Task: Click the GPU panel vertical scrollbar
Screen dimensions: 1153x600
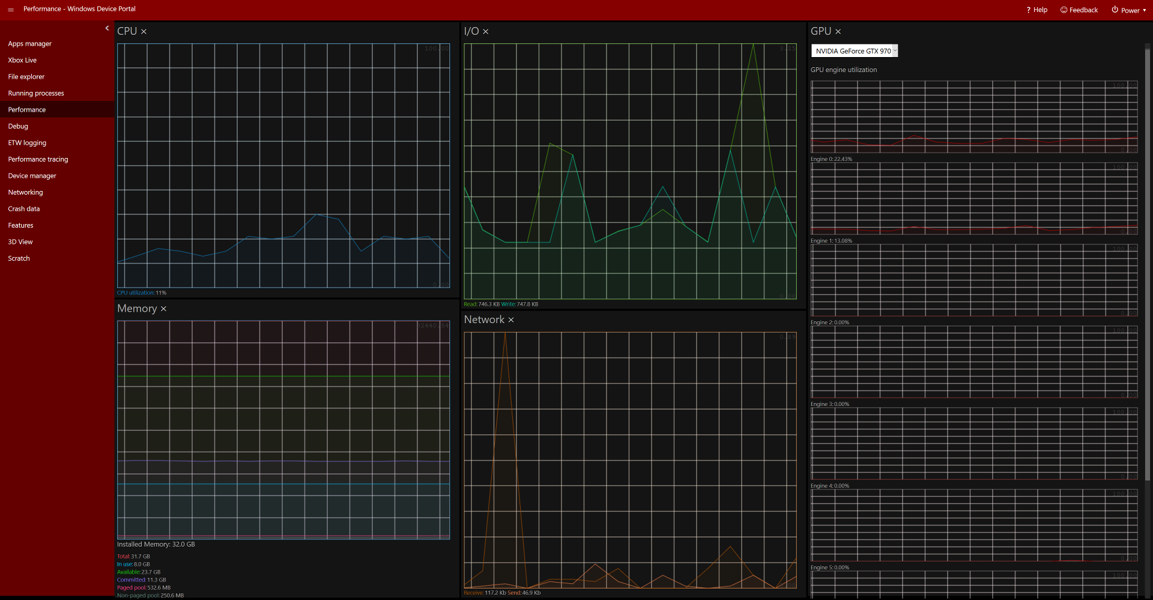Action: (x=1147, y=264)
